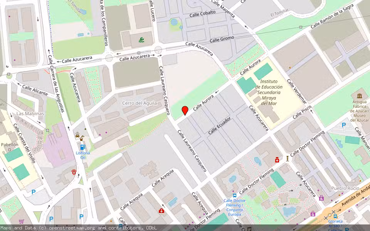This screenshot has width=370, height=231.
Task: Click the veterinary paw icon near Lisbona Oil
Action: tap(74, 172)
